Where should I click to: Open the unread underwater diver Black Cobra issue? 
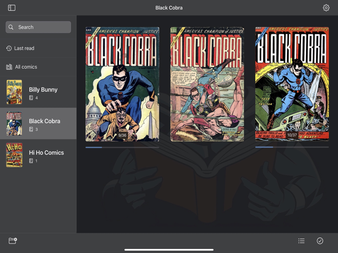pyautogui.click(x=207, y=84)
